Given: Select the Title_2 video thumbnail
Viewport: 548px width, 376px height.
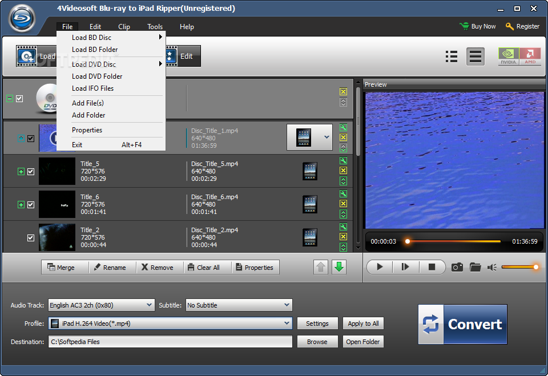Looking at the screenshot, I should tap(57, 237).
